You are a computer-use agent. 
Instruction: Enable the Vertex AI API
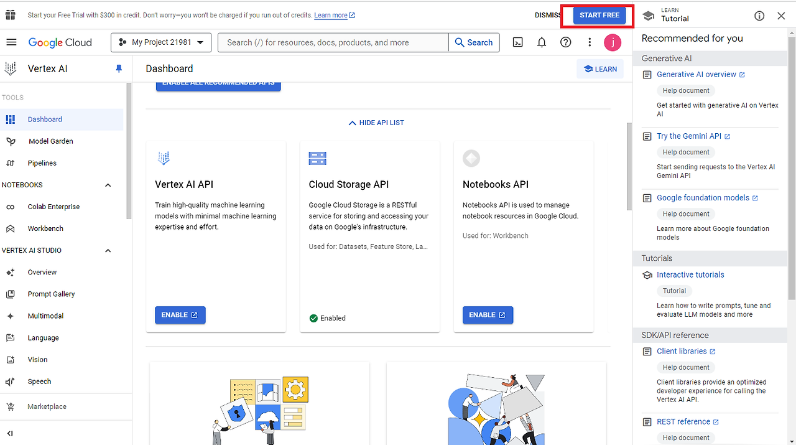pos(180,315)
